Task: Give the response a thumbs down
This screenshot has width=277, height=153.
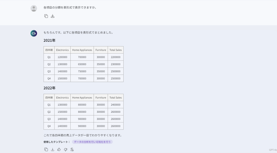Action: point(65,149)
